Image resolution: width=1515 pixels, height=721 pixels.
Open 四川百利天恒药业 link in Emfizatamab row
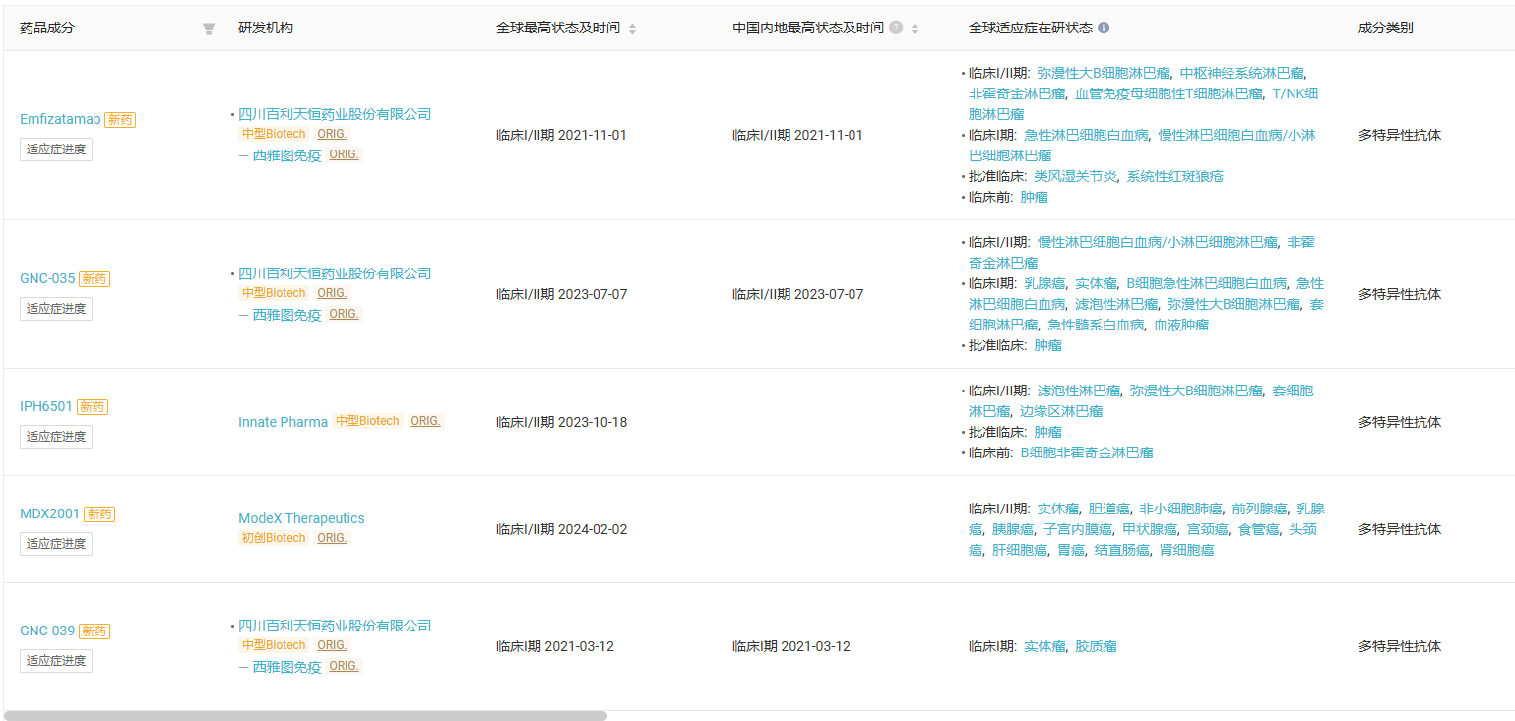(x=335, y=114)
